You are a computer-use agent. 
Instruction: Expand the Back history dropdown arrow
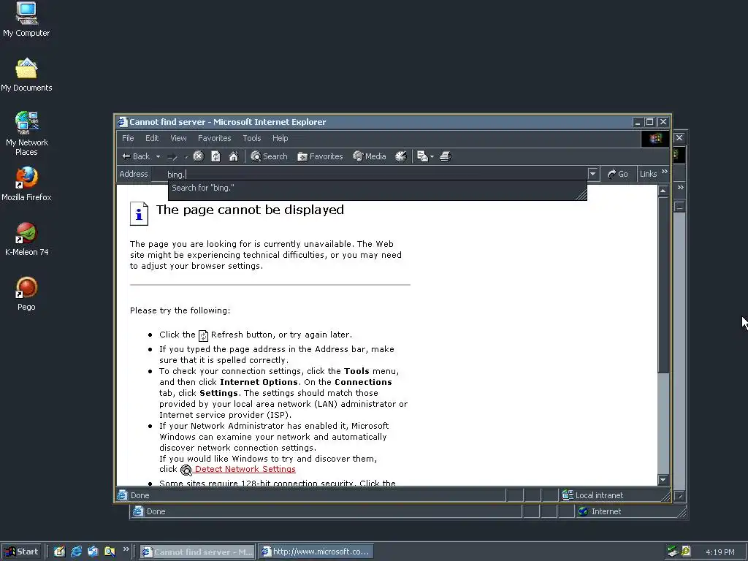158,156
